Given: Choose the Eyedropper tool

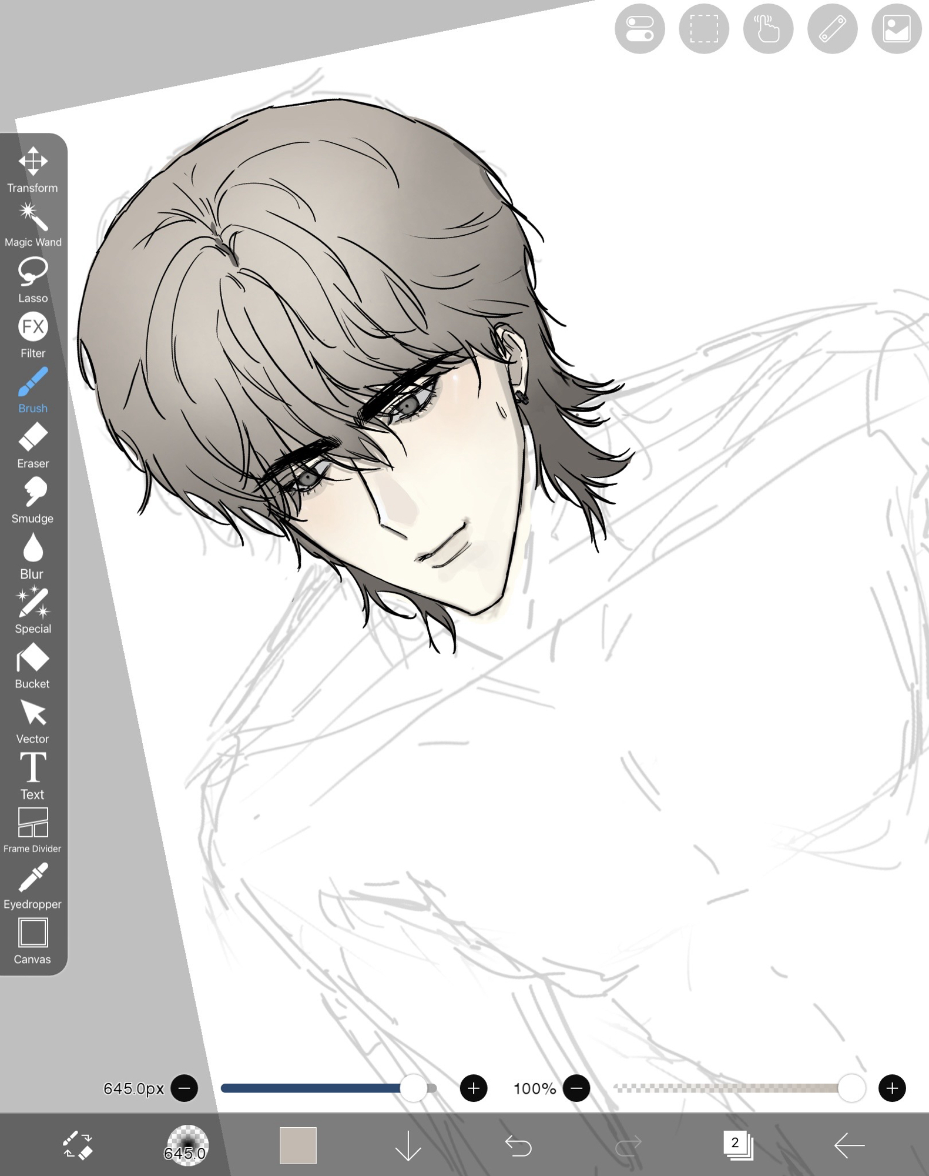Looking at the screenshot, I should (33, 886).
